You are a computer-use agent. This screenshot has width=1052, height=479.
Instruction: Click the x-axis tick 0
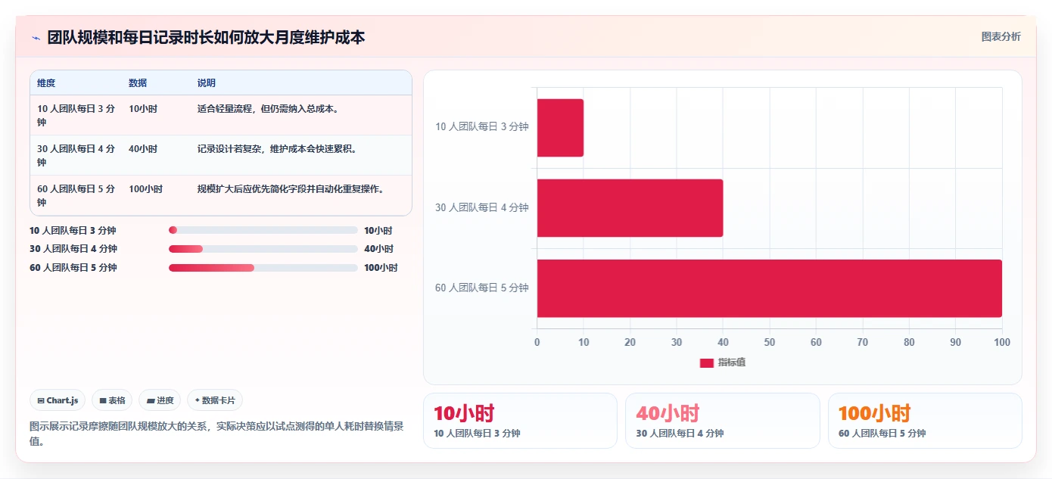[537, 343]
